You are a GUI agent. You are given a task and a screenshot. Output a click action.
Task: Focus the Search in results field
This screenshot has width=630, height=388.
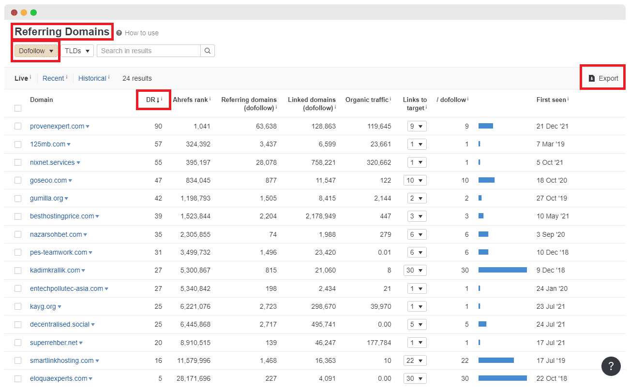[149, 51]
